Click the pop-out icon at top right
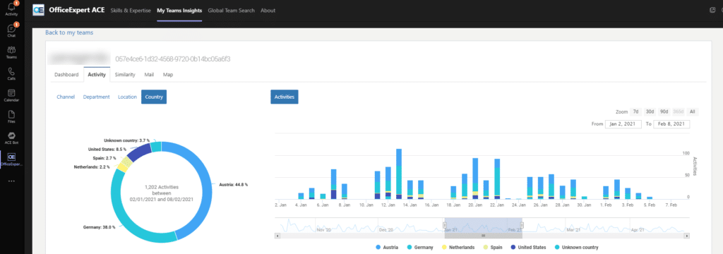The image size is (723, 254). [x=712, y=10]
